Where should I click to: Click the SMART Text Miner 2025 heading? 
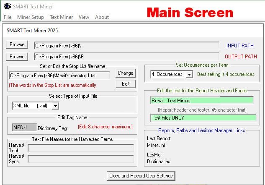coord(32,31)
